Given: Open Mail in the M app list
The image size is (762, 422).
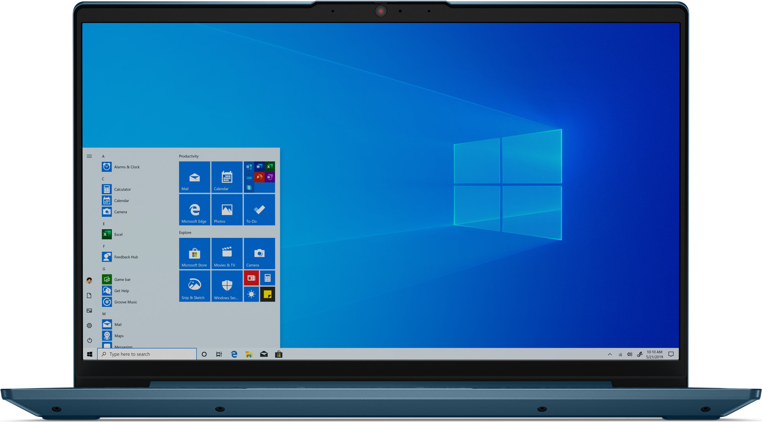Looking at the screenshot, I should pyautogui.click(x=112, y=325).
